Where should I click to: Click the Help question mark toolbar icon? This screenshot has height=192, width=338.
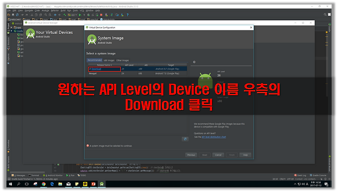coord(127,15)
